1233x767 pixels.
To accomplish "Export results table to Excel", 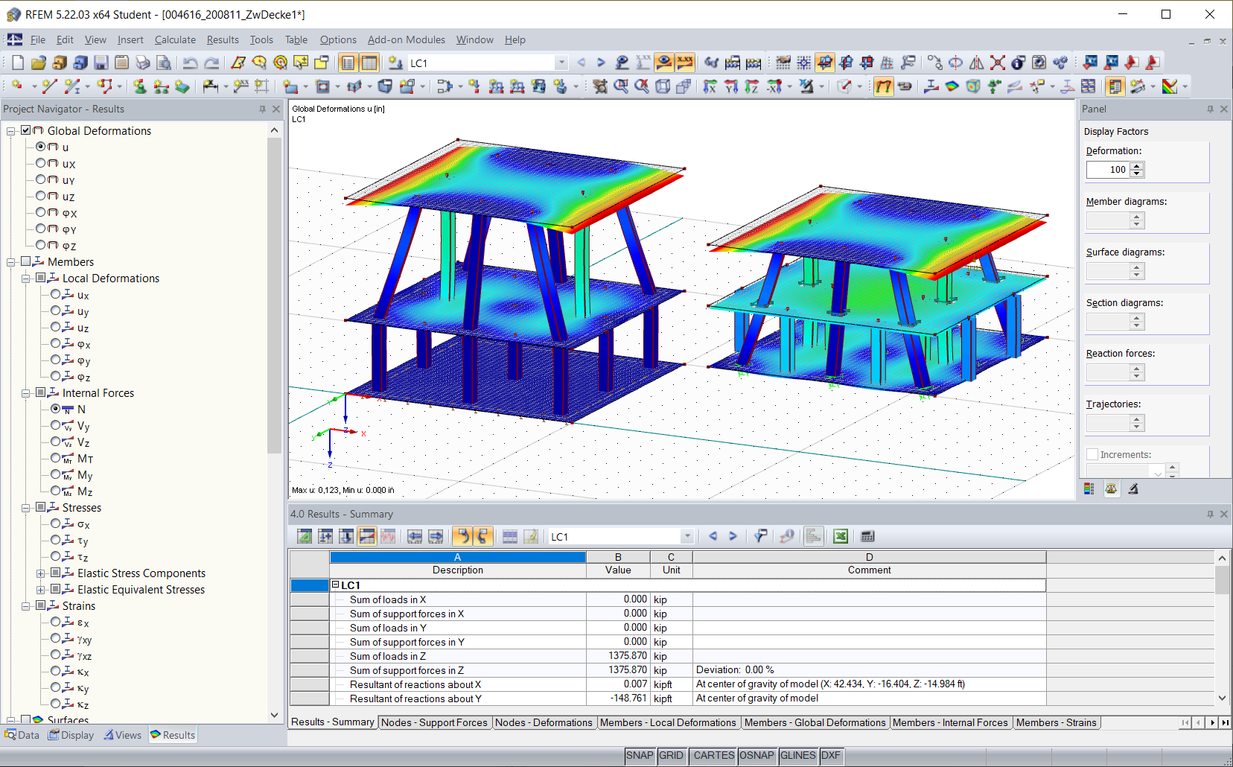I will tap(841, 535).
